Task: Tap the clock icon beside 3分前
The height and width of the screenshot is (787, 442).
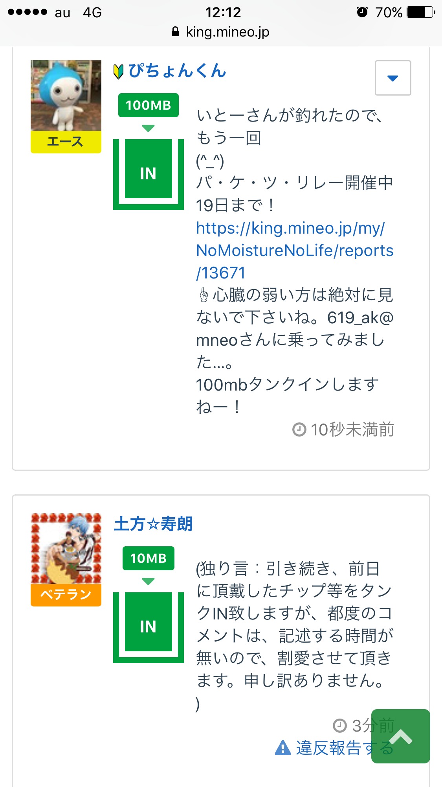Action: click(x=340, y=726)
